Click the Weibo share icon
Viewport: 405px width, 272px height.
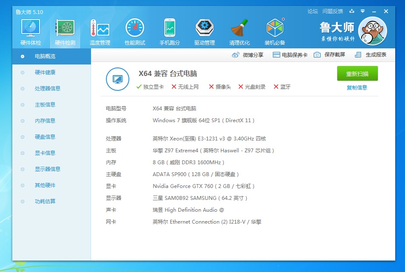[x=235, y=55]
